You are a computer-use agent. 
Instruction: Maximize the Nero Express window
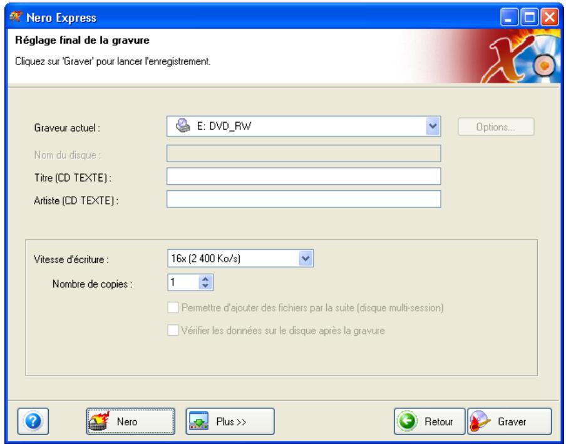(529, 17)
